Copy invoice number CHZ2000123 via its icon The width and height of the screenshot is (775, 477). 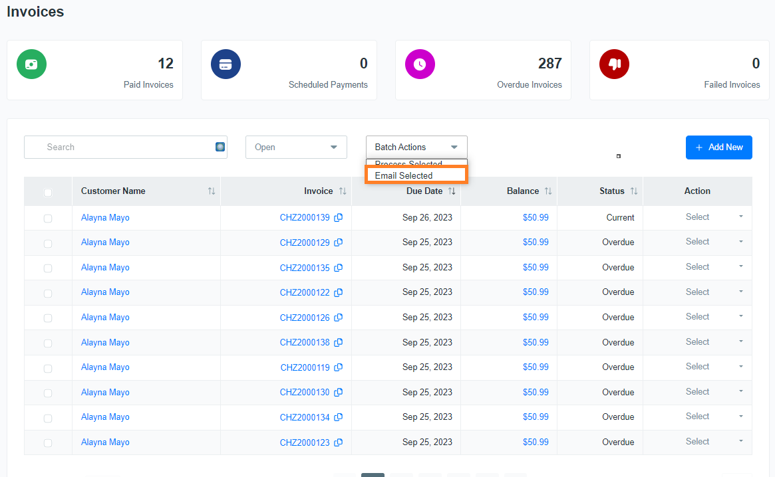tap(339, 442)
